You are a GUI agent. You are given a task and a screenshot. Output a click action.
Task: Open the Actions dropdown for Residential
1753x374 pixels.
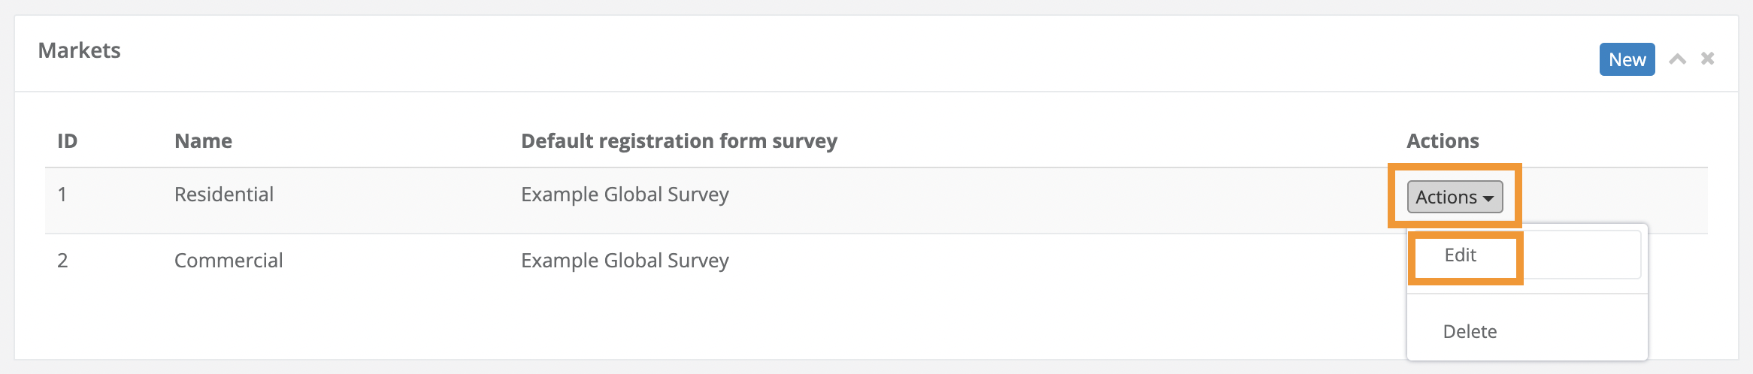[1454, 197]
